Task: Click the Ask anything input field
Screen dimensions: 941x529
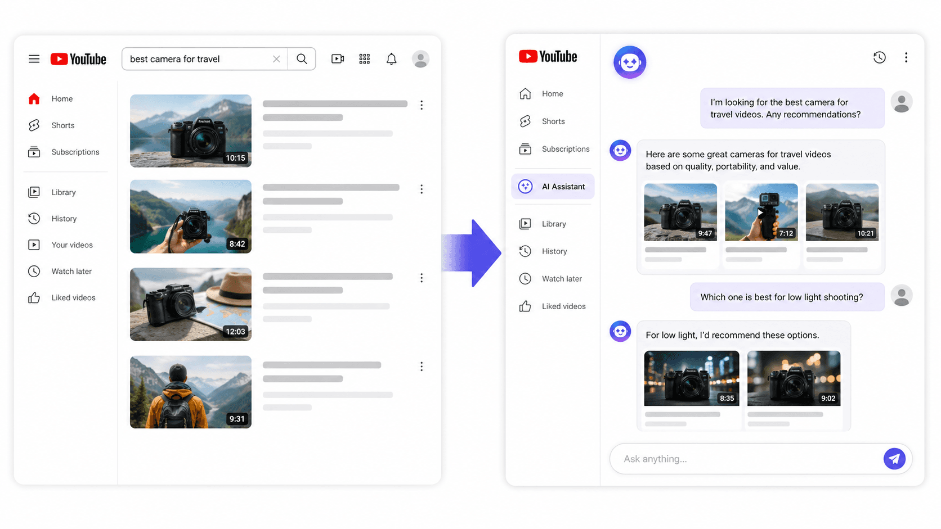Action: click(732, 459)
